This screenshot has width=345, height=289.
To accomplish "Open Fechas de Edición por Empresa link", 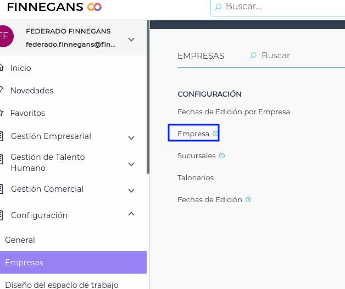I will tap(233, 112).
